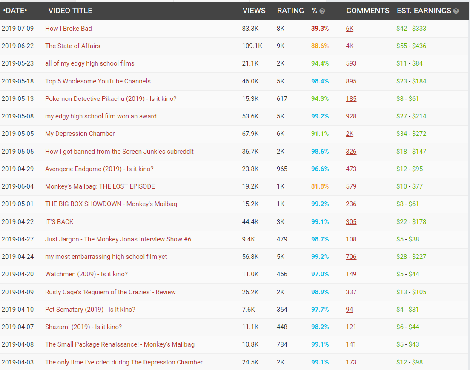Sort by EST. EARNINGS column header
Screen dimensions: 470x370
tap(424, 11)
